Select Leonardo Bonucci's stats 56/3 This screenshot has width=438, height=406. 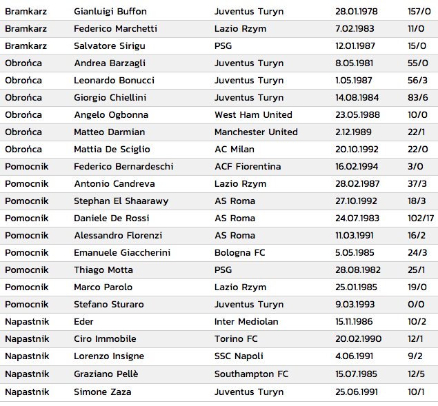pyautogui.click(x=417, y=81)
